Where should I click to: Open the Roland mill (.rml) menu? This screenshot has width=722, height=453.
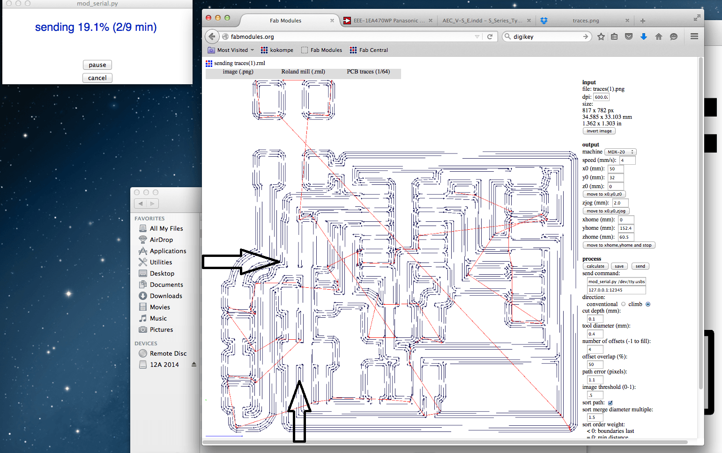tap(303, 72)
